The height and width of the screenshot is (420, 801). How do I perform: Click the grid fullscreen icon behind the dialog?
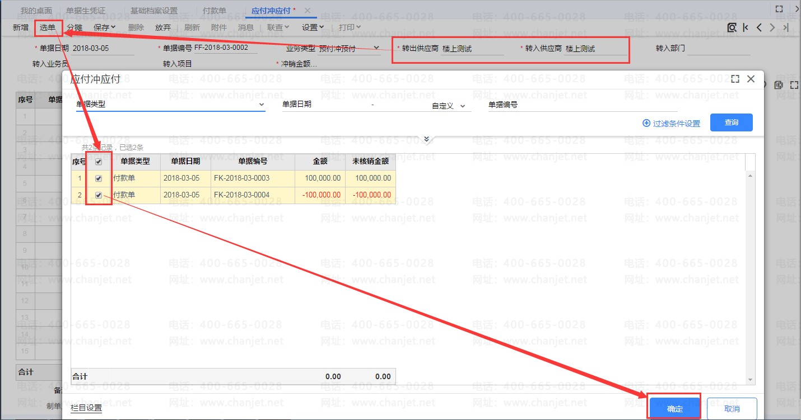pos(794,85)
